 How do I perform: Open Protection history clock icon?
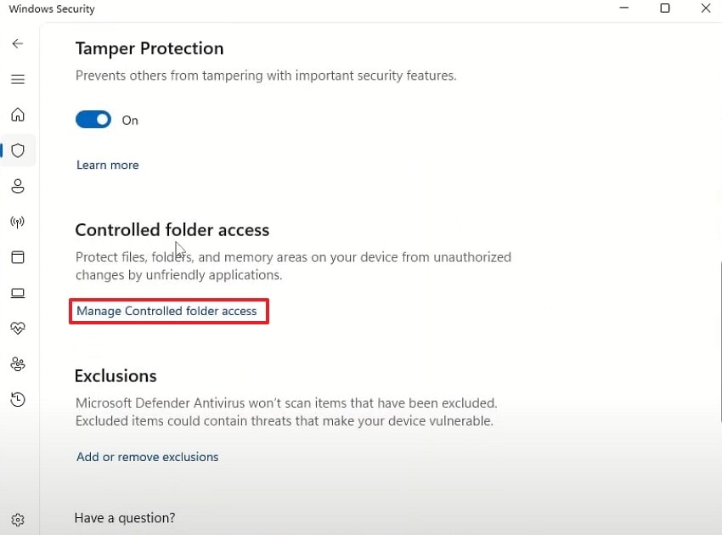click(x=18, y=399)
